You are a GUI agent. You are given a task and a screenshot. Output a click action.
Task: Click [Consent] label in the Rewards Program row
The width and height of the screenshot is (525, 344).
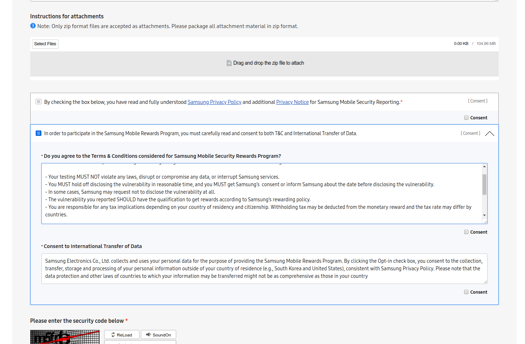click(470, 133)
